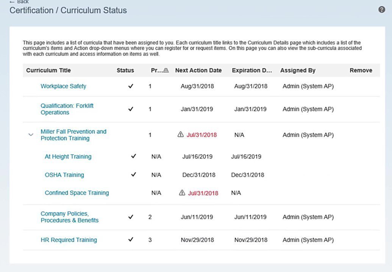The height and width of the screenshot is (272, 392).
Task: Click the status checkmark for Workplace Safety
Action: pos(131,86)
